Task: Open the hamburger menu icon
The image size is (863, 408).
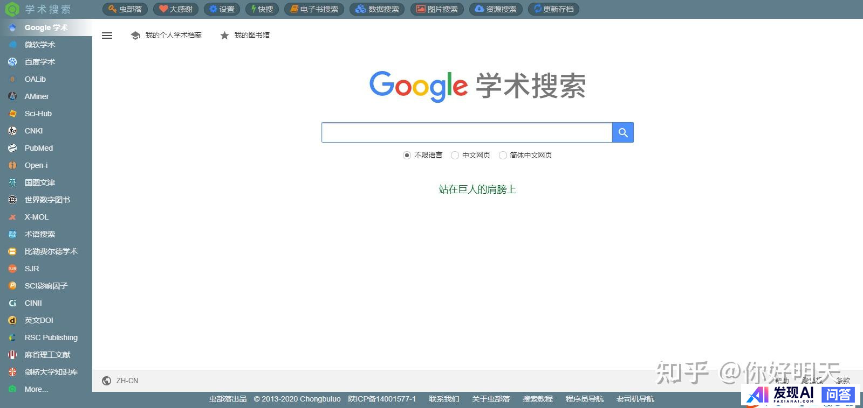Action: 107,36
